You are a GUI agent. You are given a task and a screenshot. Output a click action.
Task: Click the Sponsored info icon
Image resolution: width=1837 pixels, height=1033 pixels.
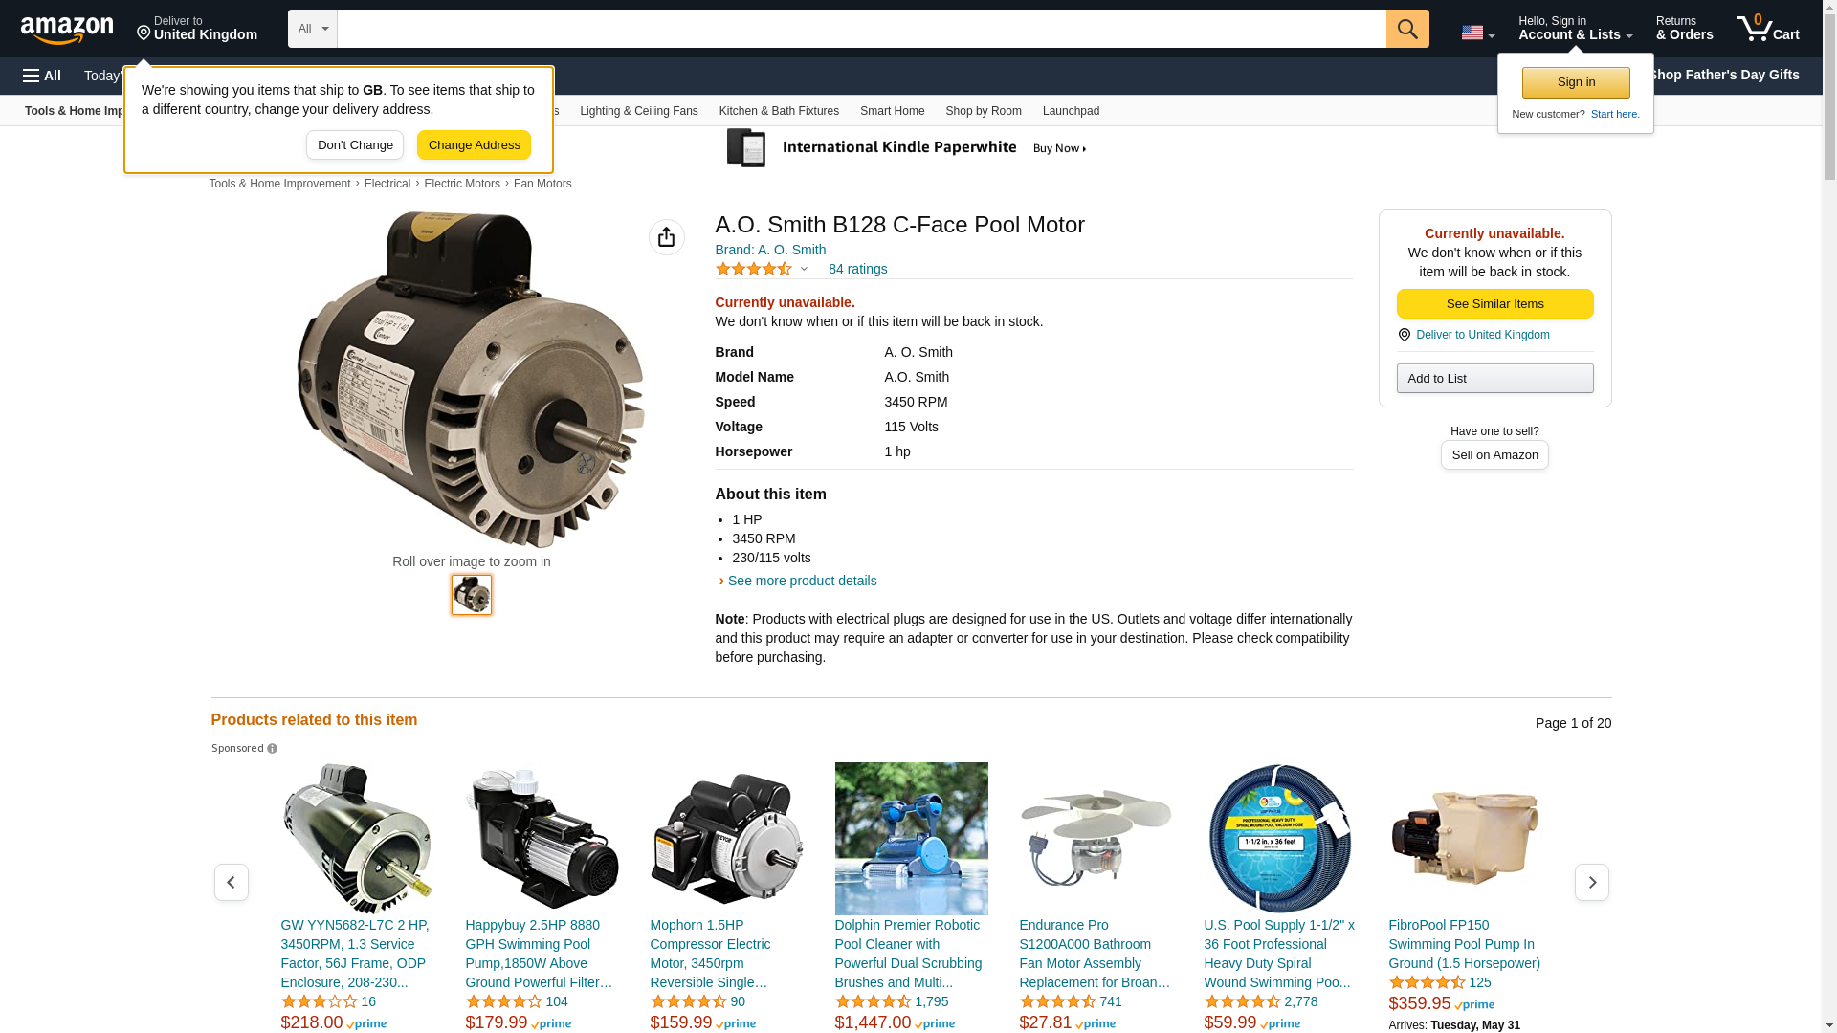(273, 749)
